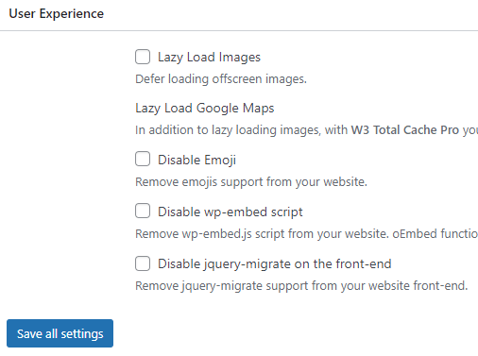Click the Defer loading offscreen images description
The height and width of the screenshot is (356, 478).
[221, 79]
